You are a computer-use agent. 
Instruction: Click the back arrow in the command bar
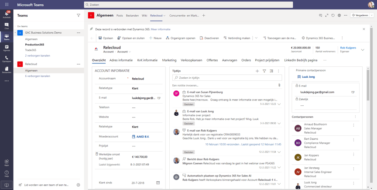(92, 38)
